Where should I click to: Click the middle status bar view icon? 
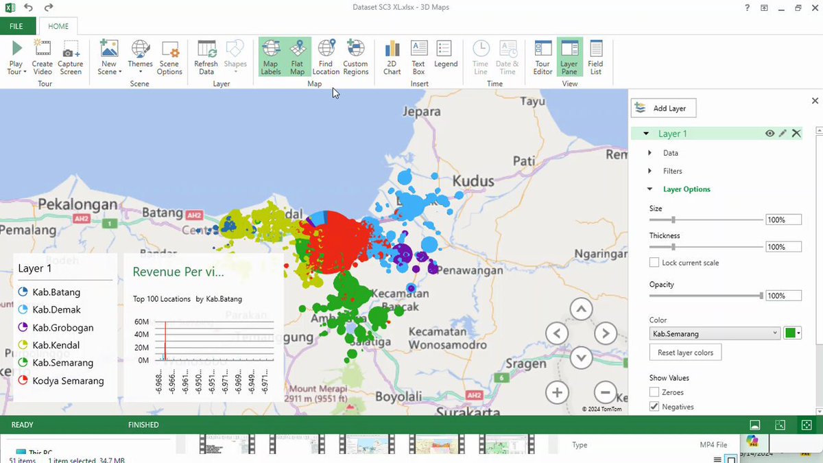point(780,425)
